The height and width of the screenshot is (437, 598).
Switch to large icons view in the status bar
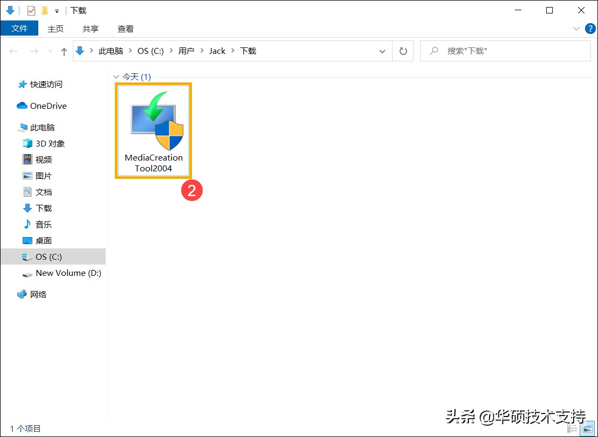[588, 429]
